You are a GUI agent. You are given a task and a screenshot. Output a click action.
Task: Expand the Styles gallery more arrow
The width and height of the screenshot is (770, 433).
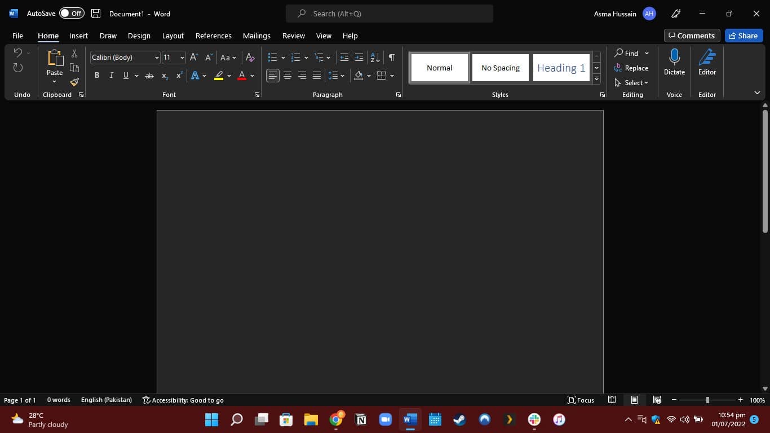pos(596,79)
